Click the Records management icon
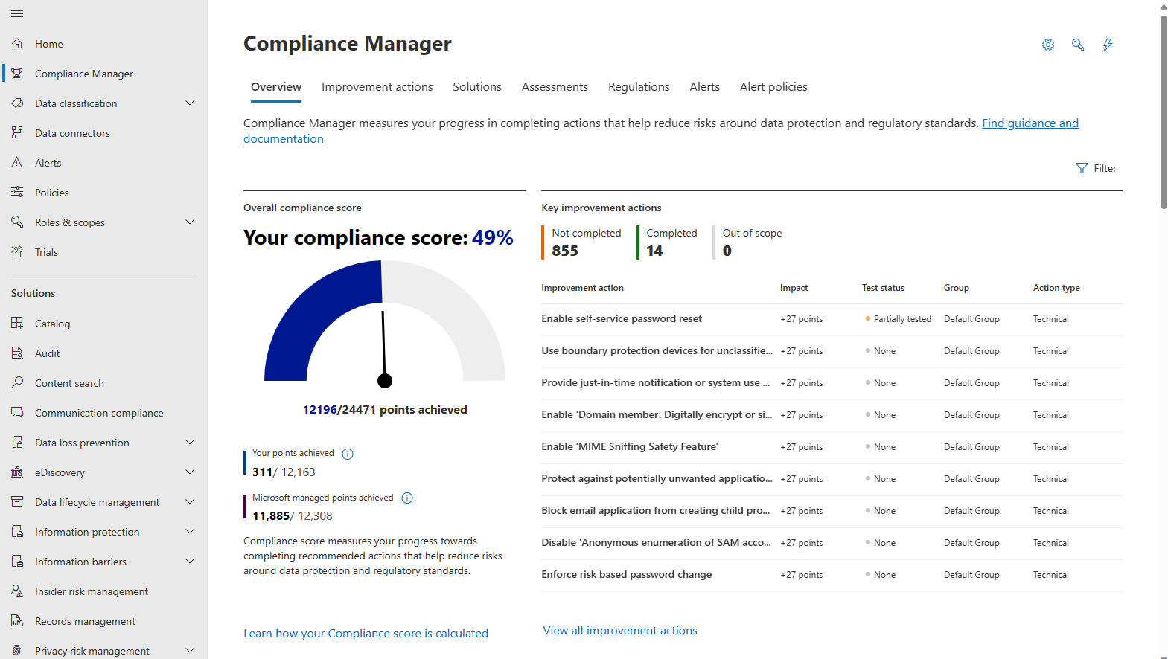The image size is (1168, 659). (17, 620)
